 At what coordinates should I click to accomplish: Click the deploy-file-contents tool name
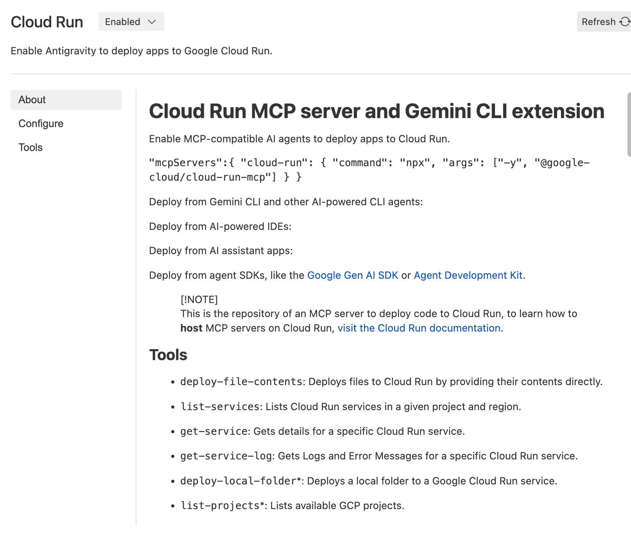pos(241,382)
